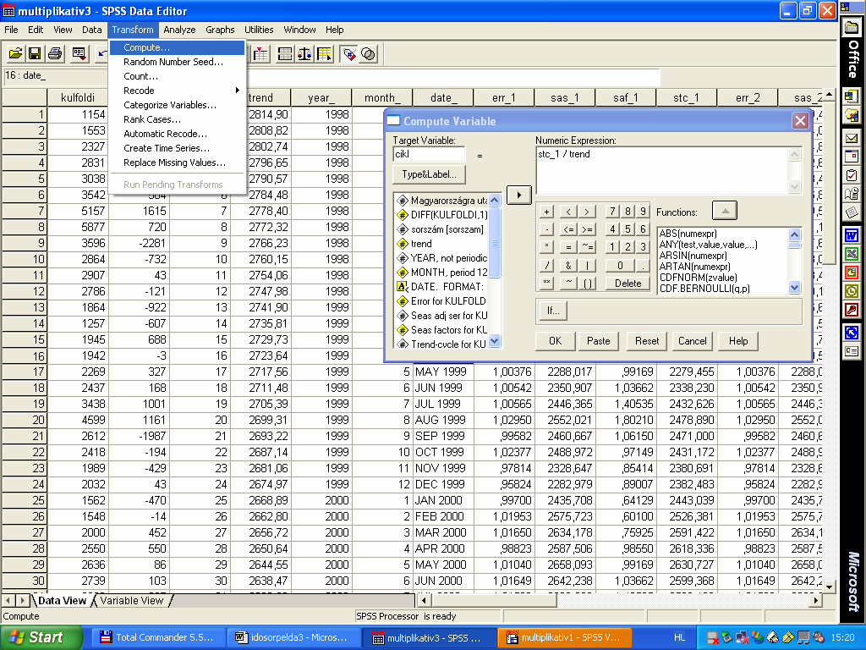The width and height of the screenshot is (866, 650).
Task: Open the Analyze menu
Action: (x=179, y=30)
